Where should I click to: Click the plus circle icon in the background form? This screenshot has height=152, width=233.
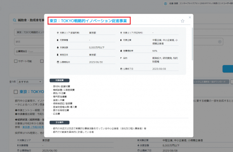220,42
